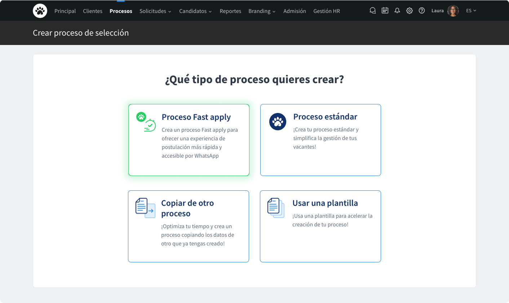The image size is (509, 303).
Task: Click the paw icon on Proceso estándar card
Action: click(278, 121)
